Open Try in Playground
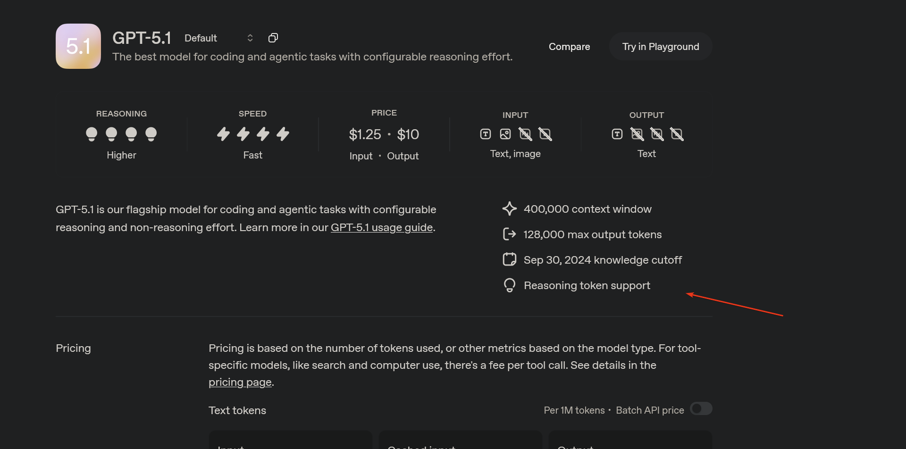This screenshot has height=449, width=906. point(661,46)
